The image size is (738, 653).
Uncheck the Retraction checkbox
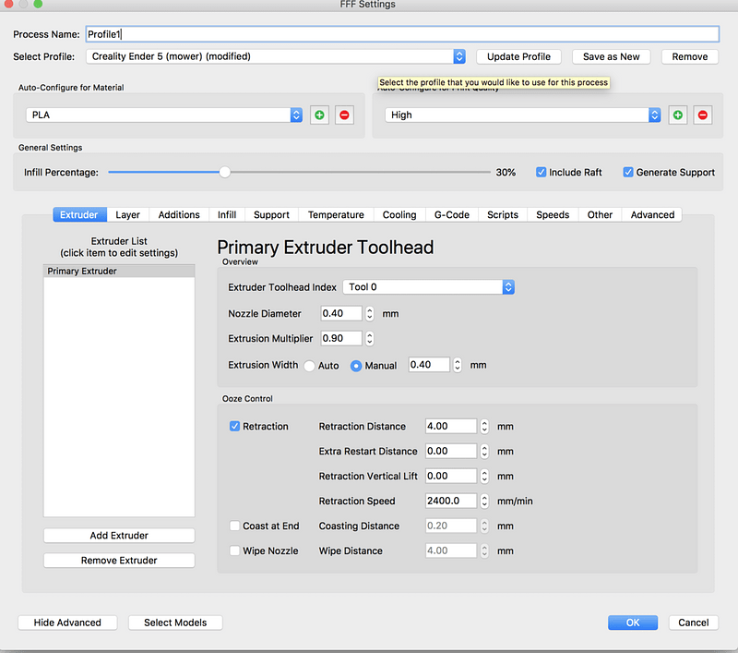coord(234,426)
